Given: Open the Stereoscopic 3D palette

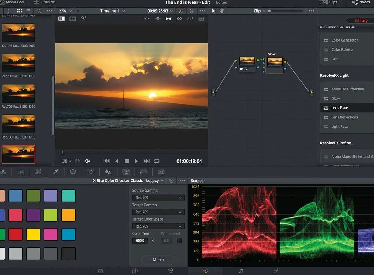Looking at the screenshot, I should coord(161,172).
